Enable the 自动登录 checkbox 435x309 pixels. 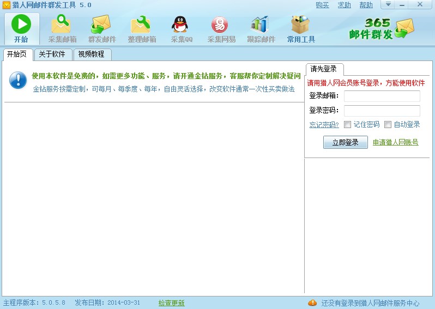pos(388,125)
